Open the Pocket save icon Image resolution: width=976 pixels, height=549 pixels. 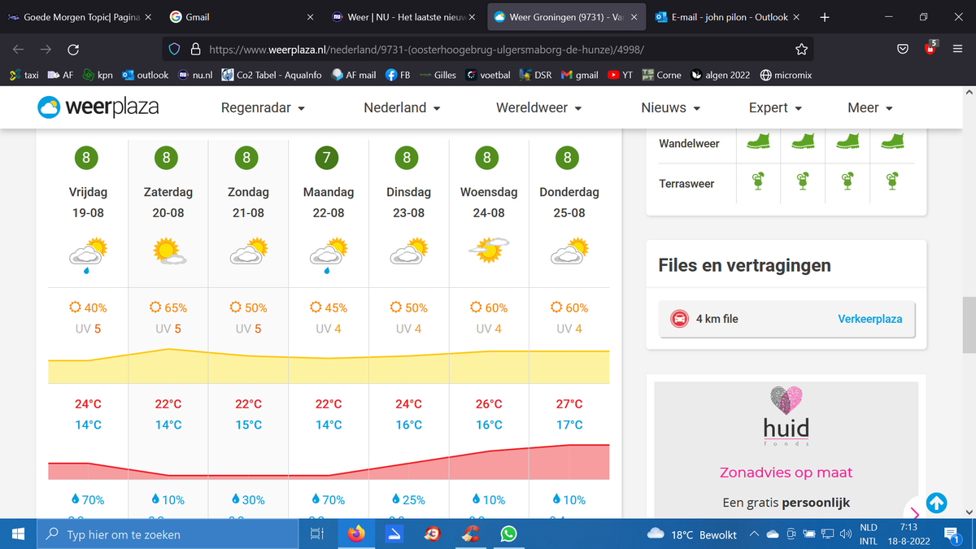903,50
